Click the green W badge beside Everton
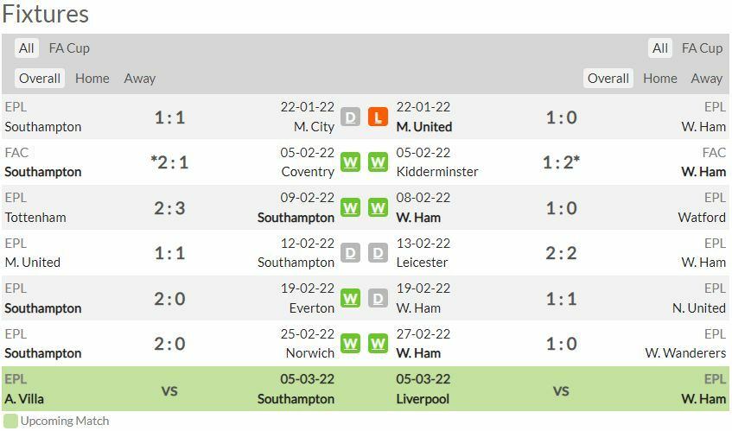Viewport: 732px width, 431px height. 350,298
